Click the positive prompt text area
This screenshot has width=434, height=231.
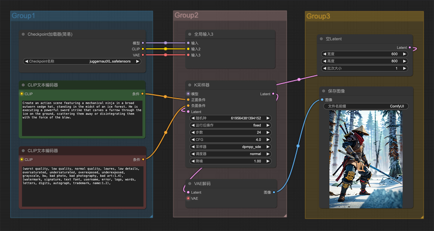pyautogui.click(x=82, y=118)
